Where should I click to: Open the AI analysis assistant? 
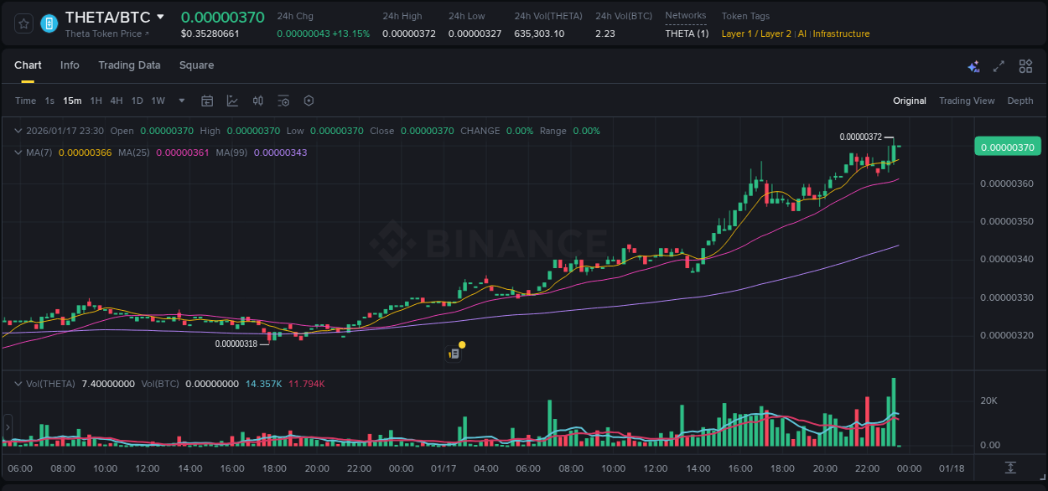[x=973, y=65]
